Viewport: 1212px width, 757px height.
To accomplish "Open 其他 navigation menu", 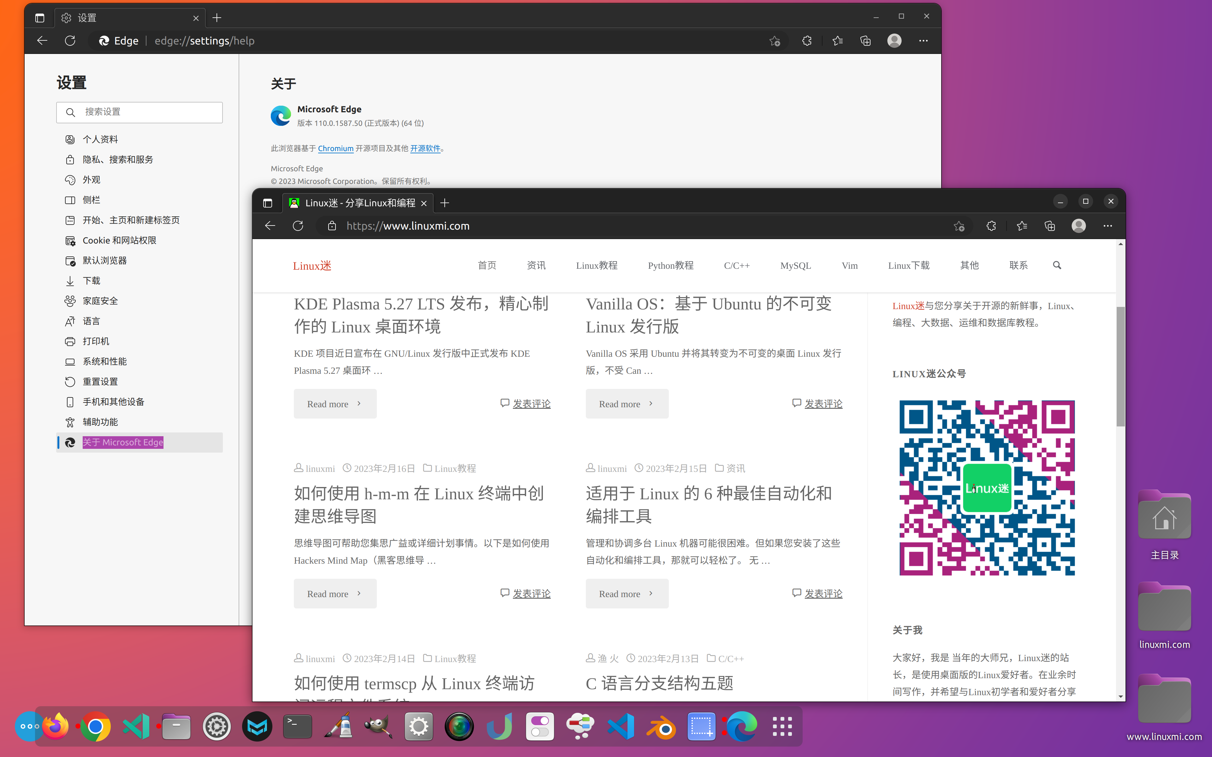I will click(x=969, y=265).
